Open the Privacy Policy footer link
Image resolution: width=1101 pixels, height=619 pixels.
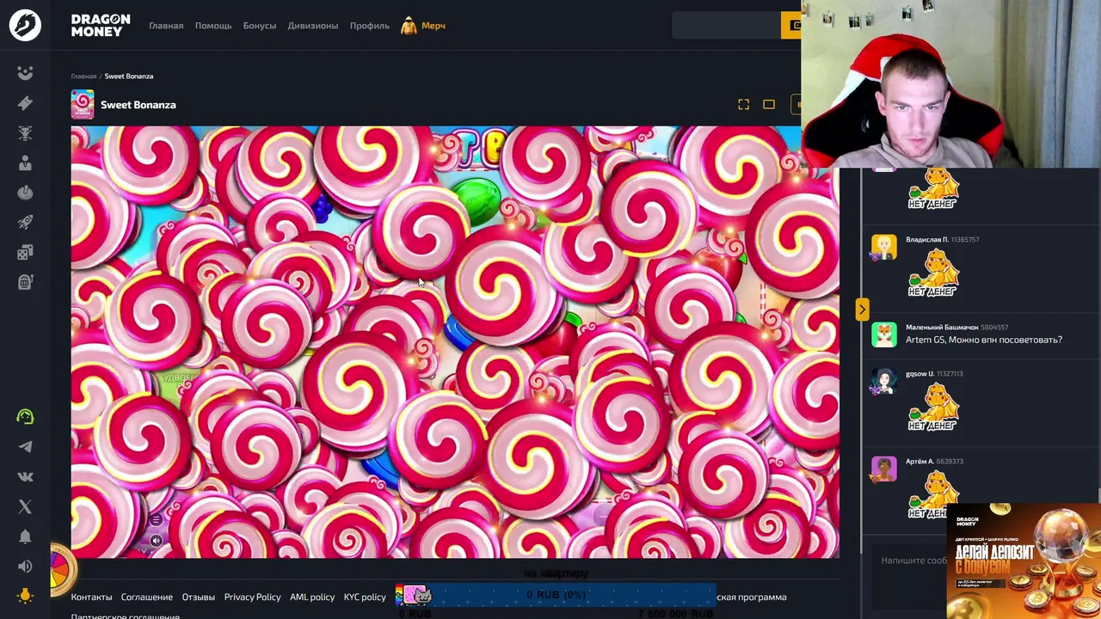point(252,597)
